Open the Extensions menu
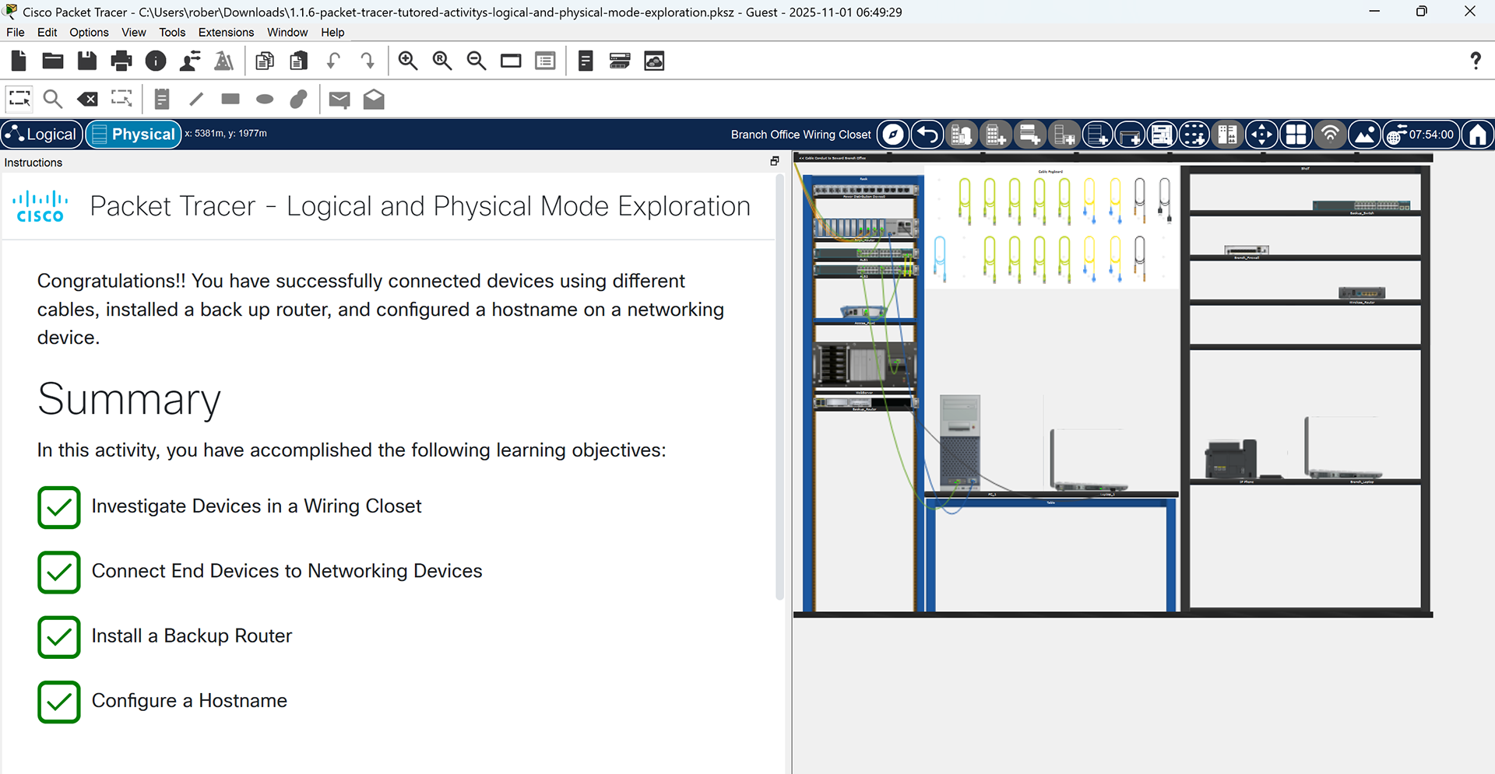Screen dimensions: 1495x774 point(226,32)
